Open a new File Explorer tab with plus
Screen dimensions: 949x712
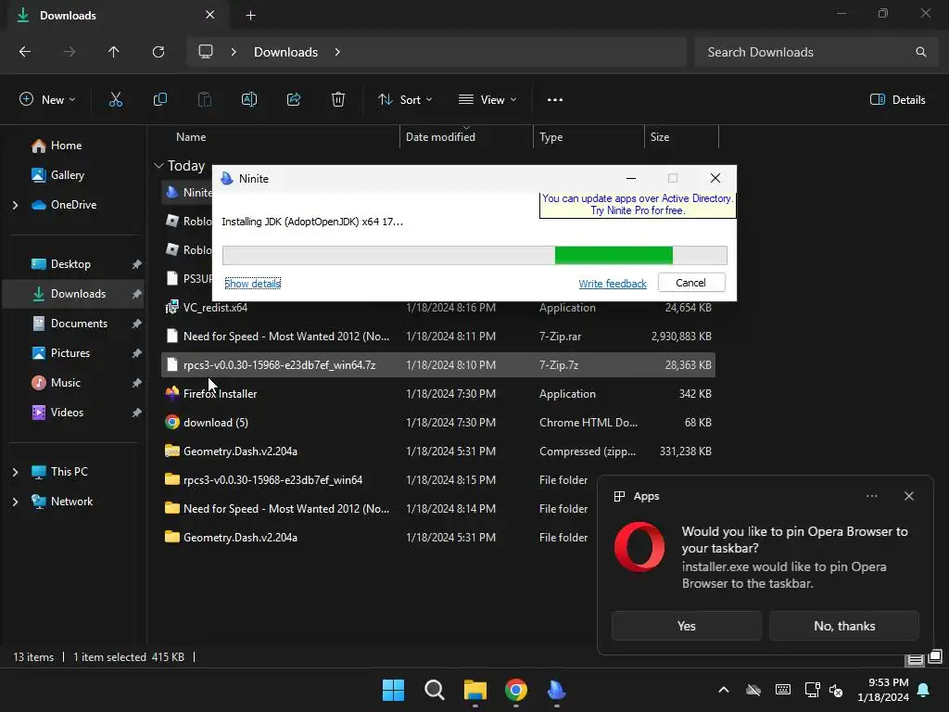[x=250, y=16]
